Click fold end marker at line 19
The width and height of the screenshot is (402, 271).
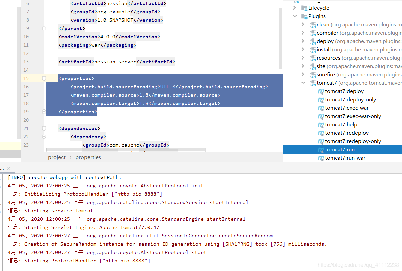coord(44,112)
